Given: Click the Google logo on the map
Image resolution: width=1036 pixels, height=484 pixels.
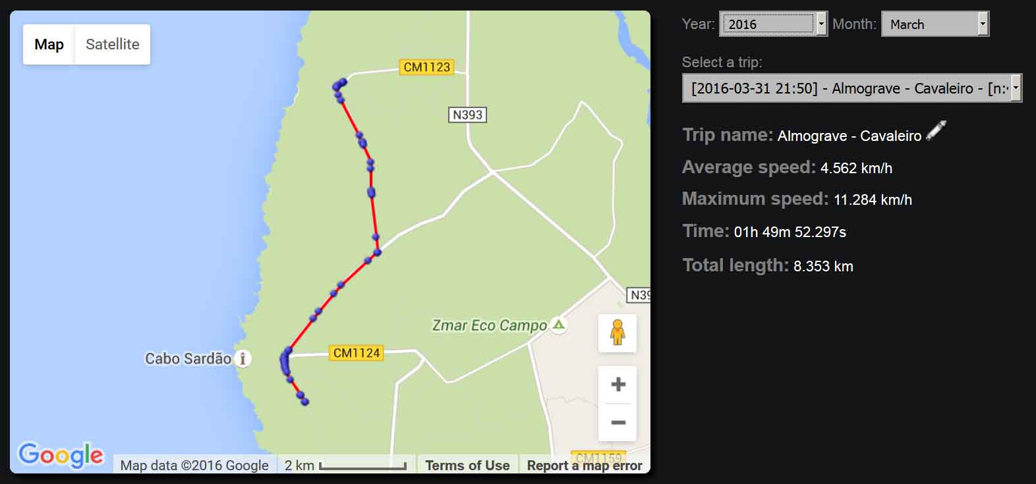Looking at the screenshot, I should click(x=61, y=454).
